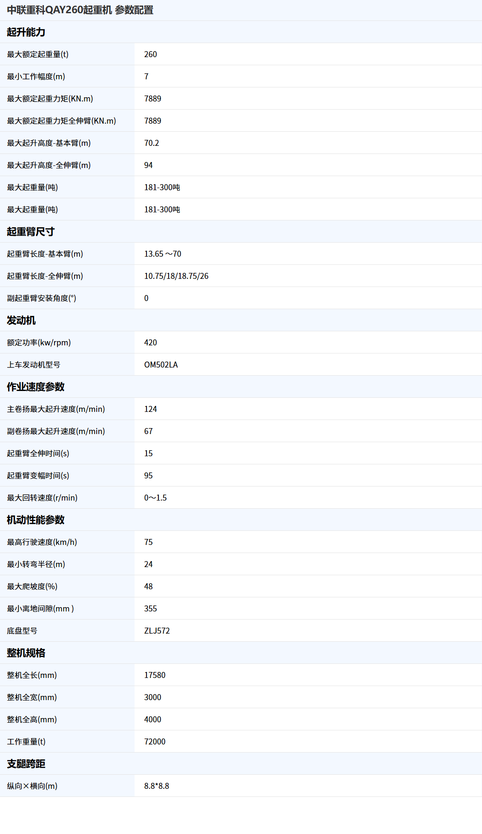Select the value 67
Screen dimensions: 482x834
click(x=149, y=431)
